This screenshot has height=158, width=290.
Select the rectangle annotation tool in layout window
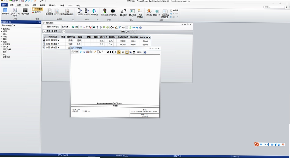[x=98, y=52]
